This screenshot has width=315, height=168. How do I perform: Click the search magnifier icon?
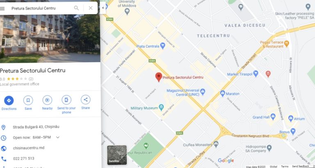(76, 8)
